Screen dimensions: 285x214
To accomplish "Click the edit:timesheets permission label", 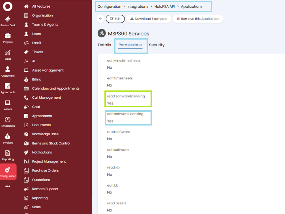I will coord(120,78).
